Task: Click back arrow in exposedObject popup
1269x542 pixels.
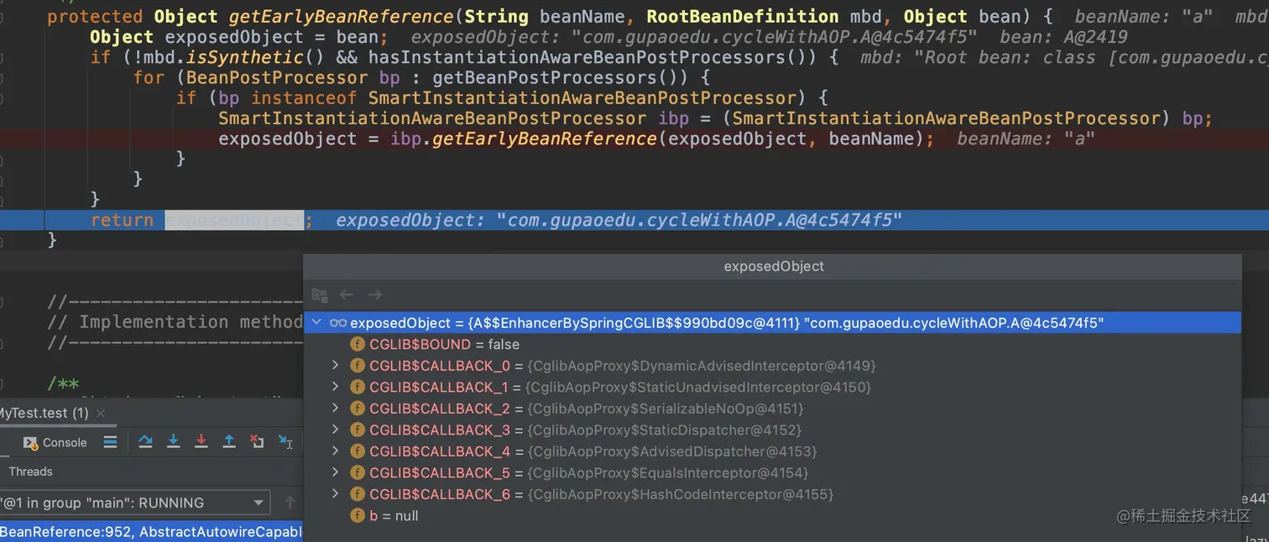Action: 347,294
